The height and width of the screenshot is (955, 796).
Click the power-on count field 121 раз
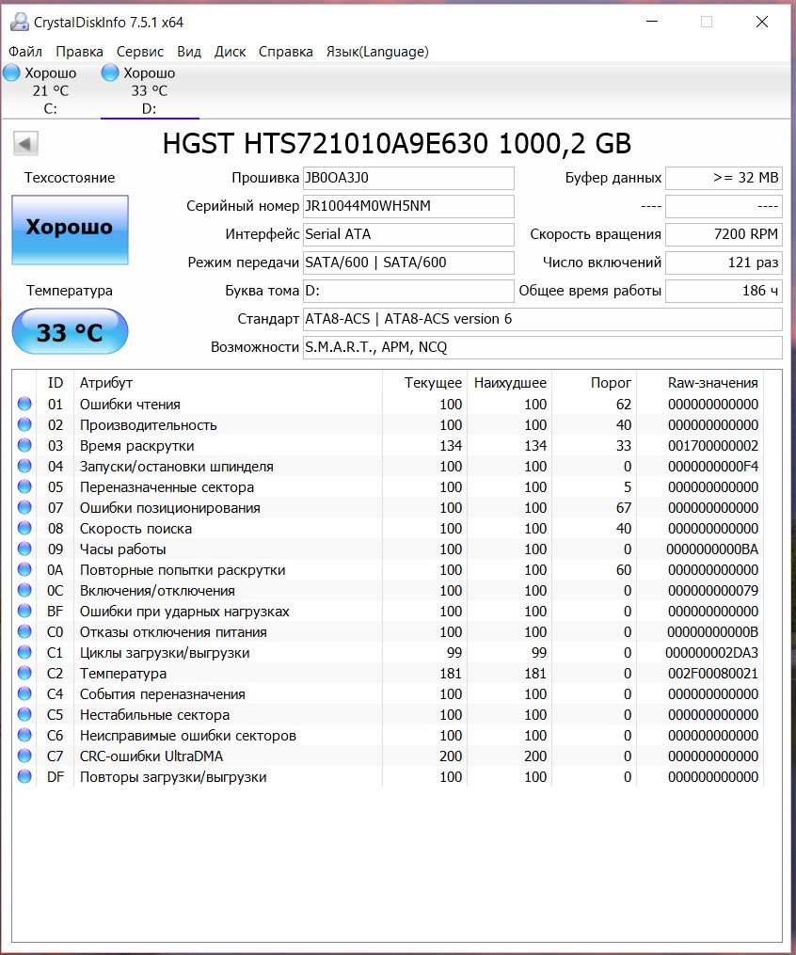coord(724,263)
